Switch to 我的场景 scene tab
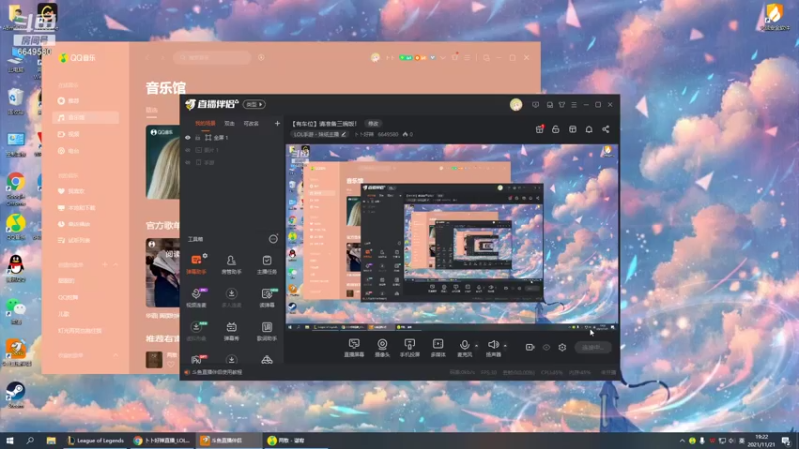Viewport: 799px width, 449px height. click(x=205, y=123)
